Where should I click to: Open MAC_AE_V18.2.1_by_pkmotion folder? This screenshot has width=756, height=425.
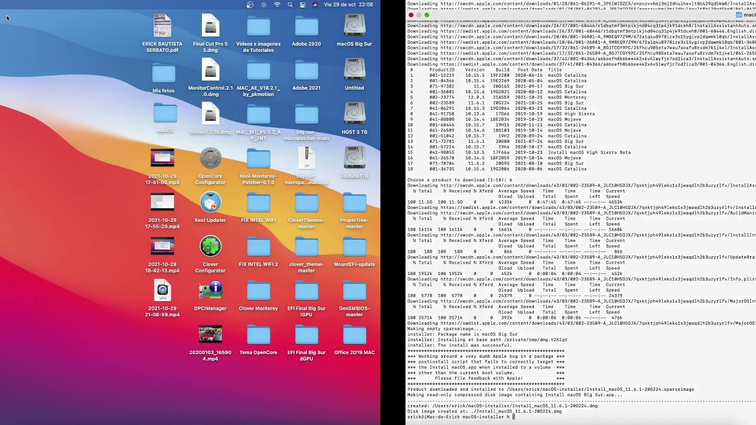pos(258,71)
